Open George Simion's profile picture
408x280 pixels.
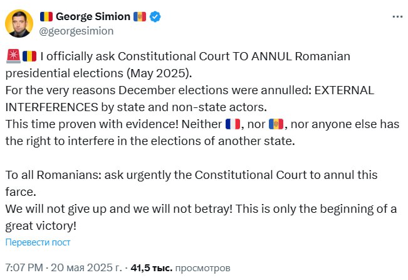click(19, 23)
